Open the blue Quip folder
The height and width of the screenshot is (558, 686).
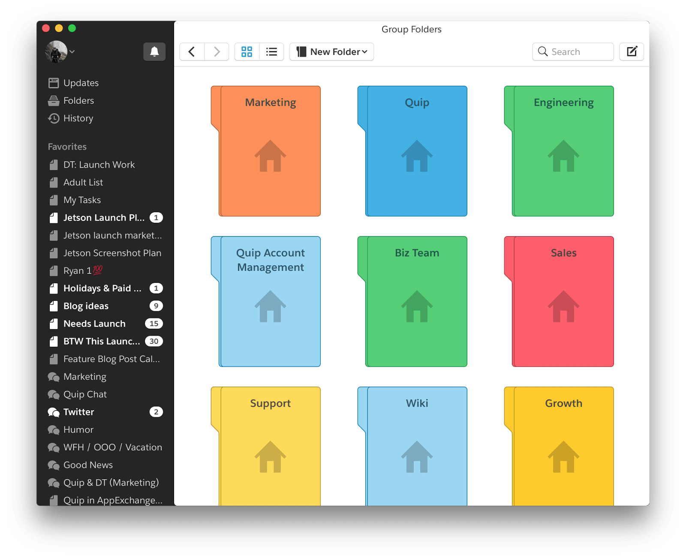tap(412, 151)
